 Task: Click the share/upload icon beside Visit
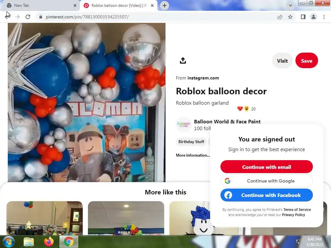pos(183,60)
